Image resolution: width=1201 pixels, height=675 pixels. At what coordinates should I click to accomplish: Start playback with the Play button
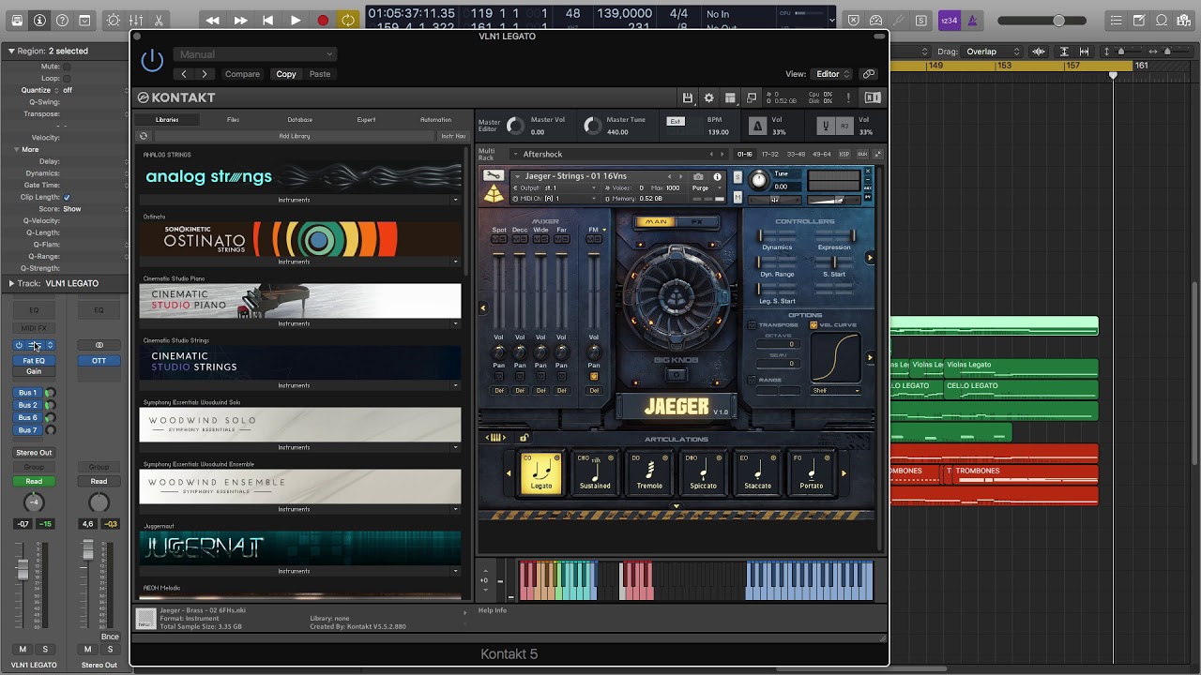pyautogui.click(x=295, y=20)
